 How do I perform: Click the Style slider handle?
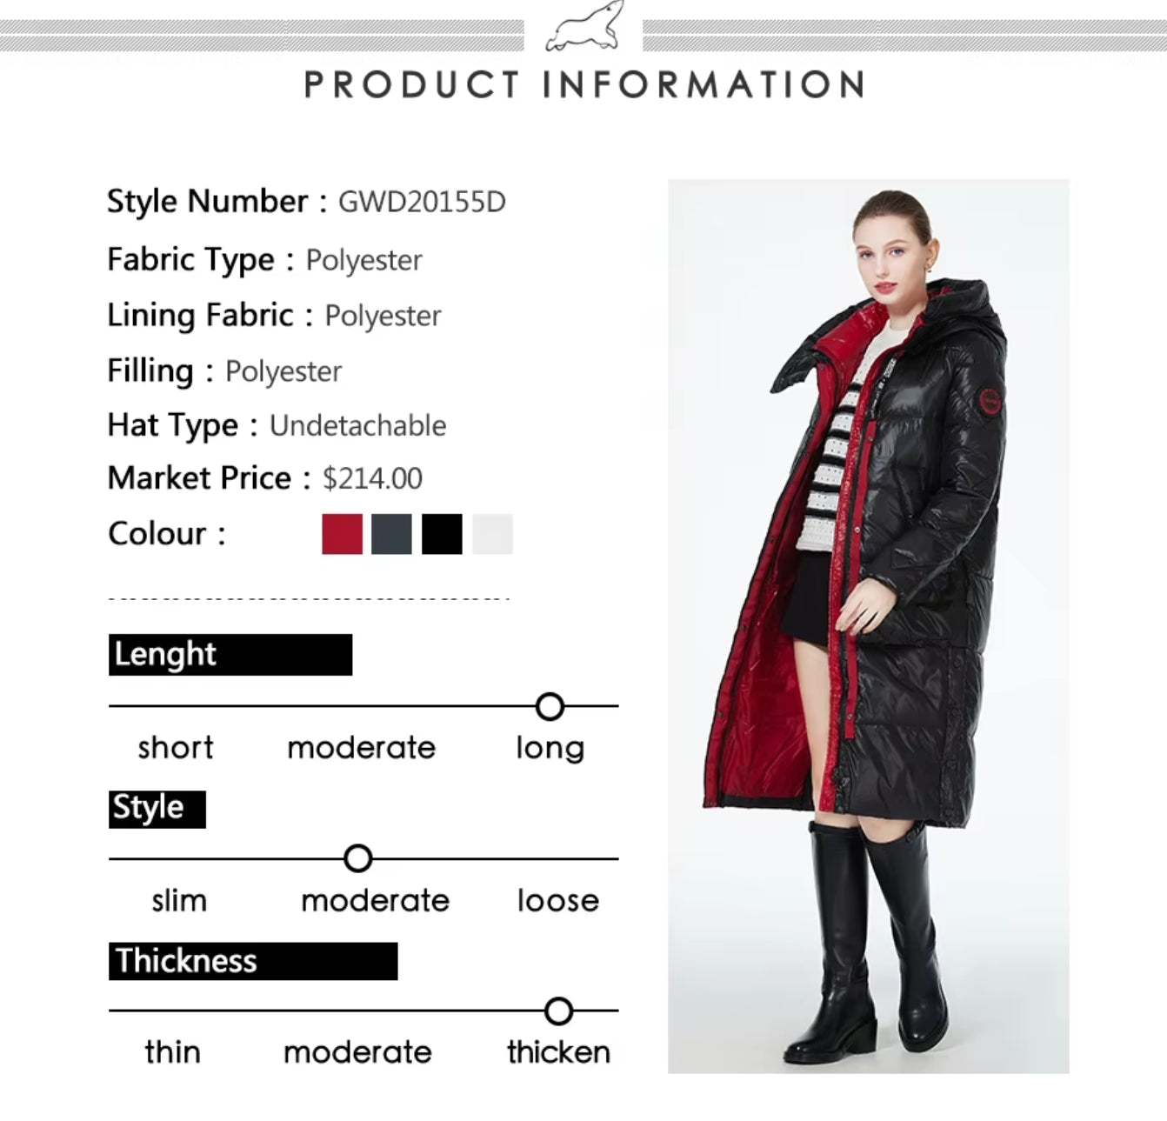357,858
